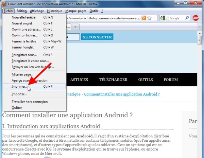Open a new tab with plus button
204x158 pixels.
pos(75,27)
